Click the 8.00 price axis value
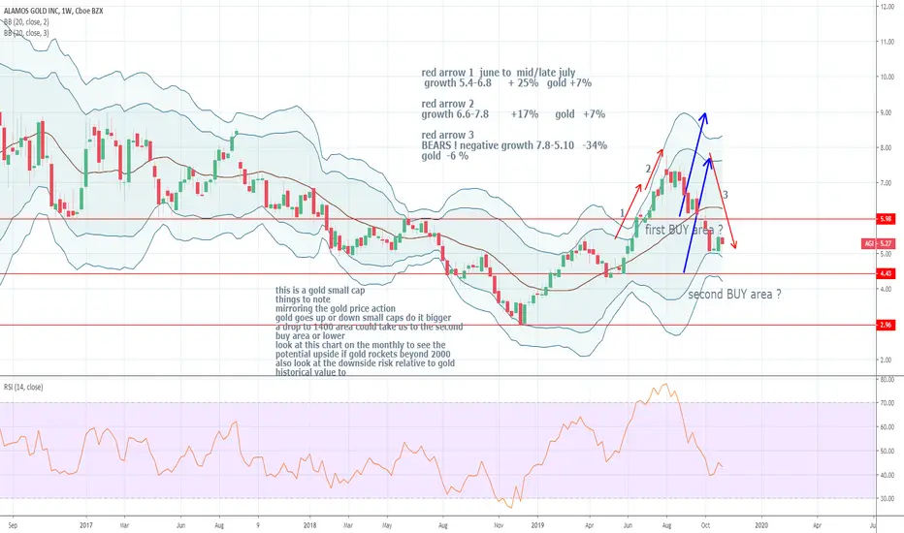 tap(887, 147)
